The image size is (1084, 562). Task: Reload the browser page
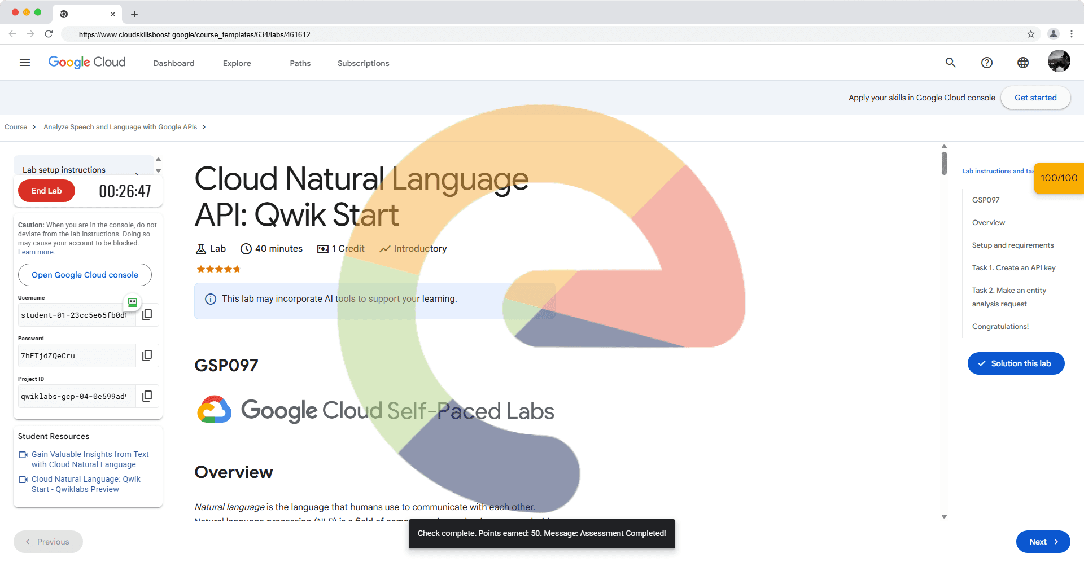[x=49, y=34]
